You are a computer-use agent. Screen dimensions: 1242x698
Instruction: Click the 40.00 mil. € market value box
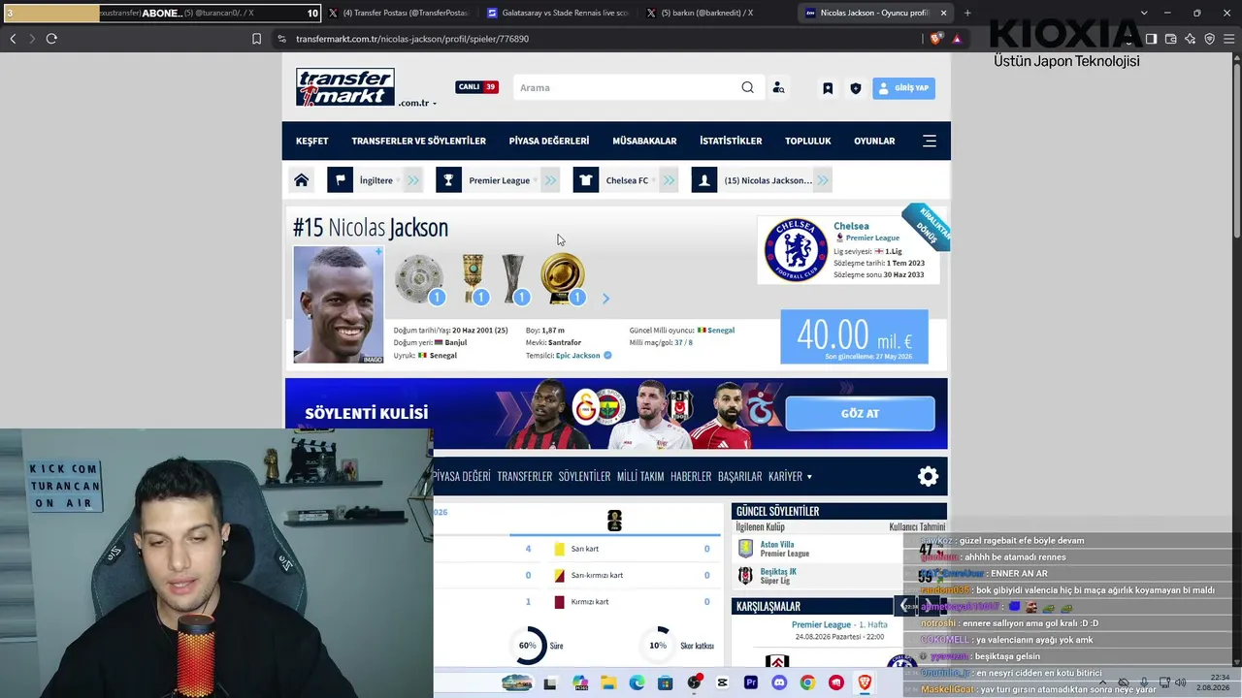[854, 337]
